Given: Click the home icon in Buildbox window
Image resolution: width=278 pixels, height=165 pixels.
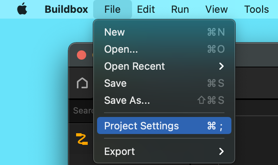Looking at the screenshot, I should point(82,83).
